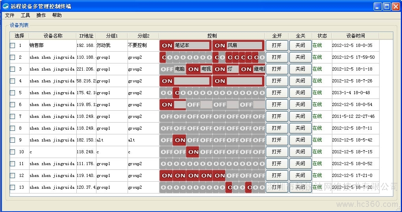Toggle the 灯 ON switch in row 3

[x=226, y=69]
